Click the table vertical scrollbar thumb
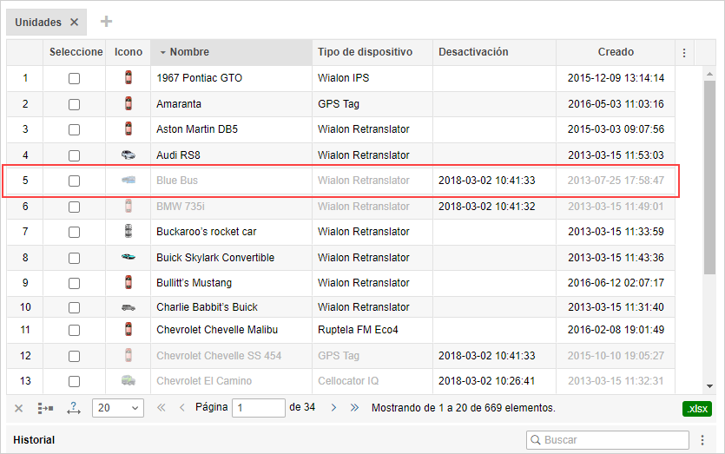The width and height of the screenshot is (725, 454). pyautogui.click(x=709, y=178)
